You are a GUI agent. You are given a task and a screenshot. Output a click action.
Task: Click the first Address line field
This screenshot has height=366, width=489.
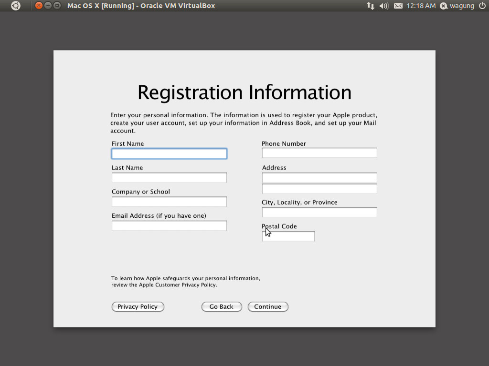click(x=319, y=177)
